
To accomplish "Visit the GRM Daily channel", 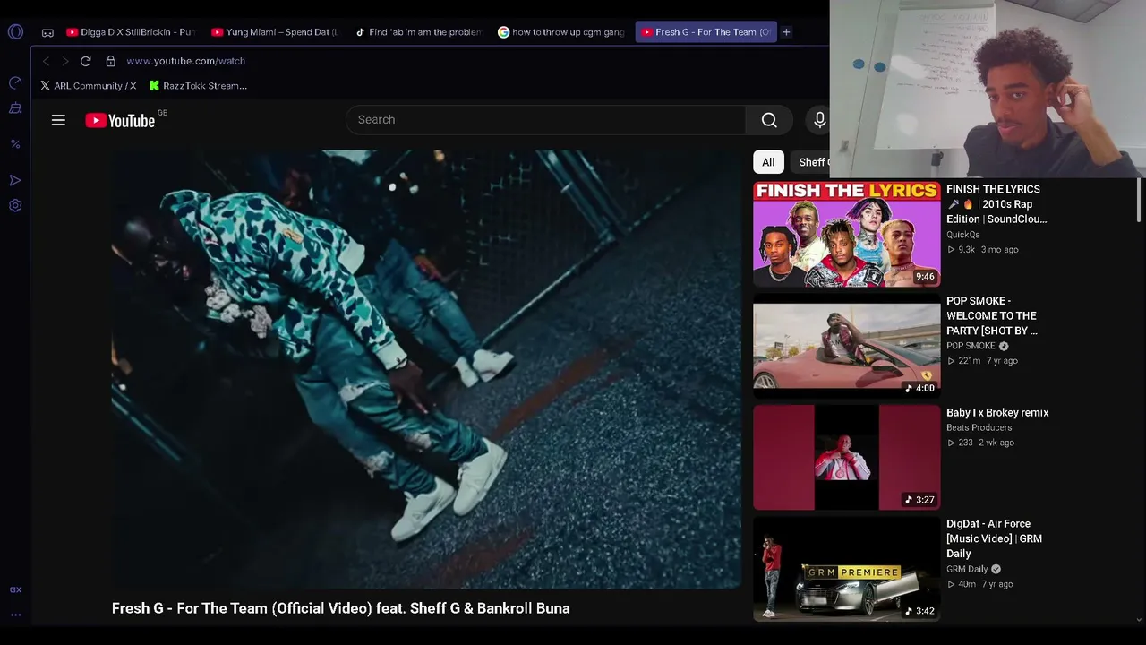I will (x=967, y=569).
